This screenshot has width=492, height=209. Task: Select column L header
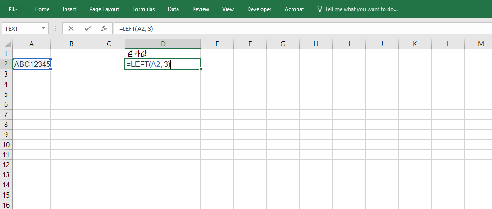pos(448,44)
